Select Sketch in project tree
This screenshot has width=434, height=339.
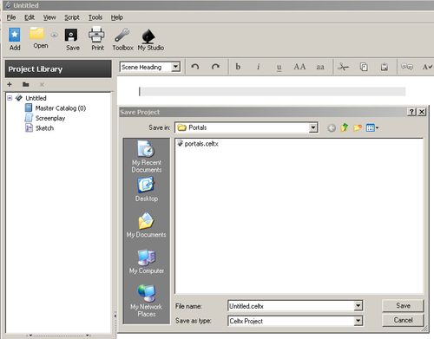39,128
